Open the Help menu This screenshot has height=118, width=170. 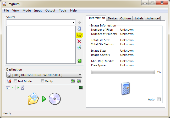click(73, 10)
